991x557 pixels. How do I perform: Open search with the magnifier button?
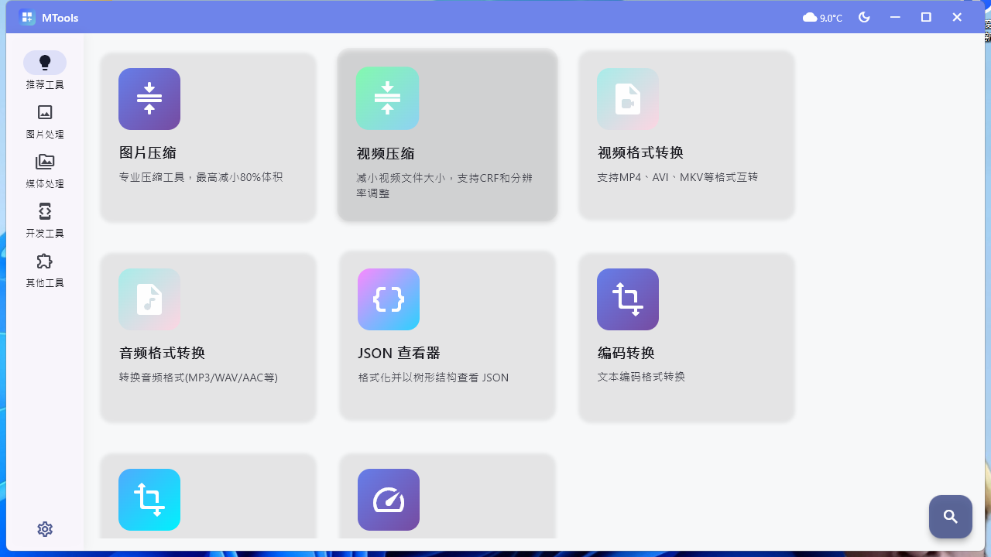950,516
